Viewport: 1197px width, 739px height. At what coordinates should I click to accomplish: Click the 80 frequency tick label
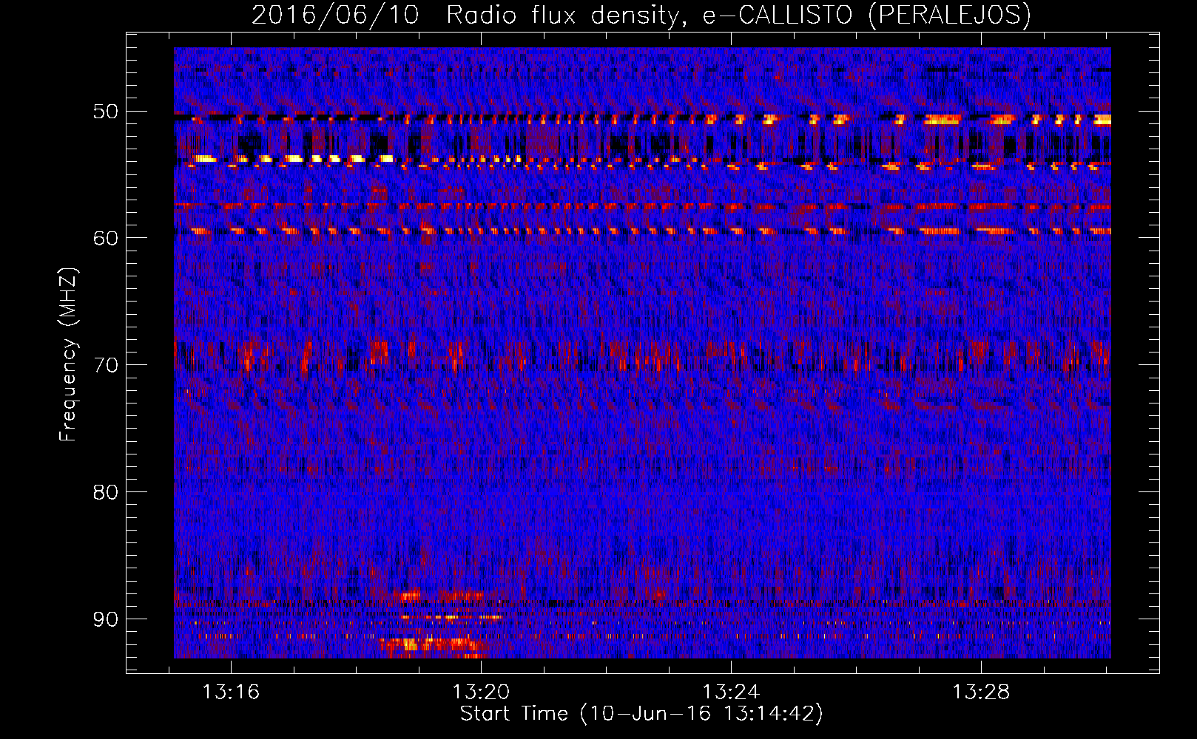pos(106,492)
